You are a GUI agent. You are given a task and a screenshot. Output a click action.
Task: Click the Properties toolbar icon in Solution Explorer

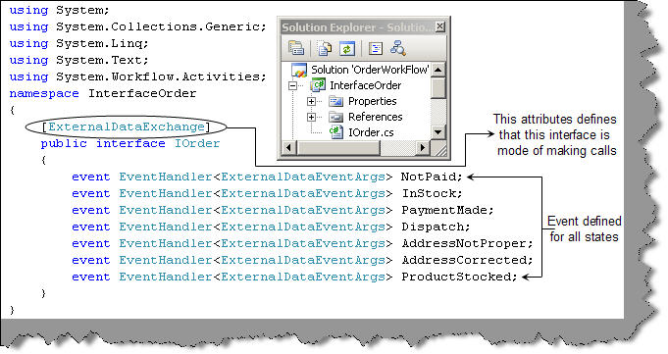[x=296, y=48]
